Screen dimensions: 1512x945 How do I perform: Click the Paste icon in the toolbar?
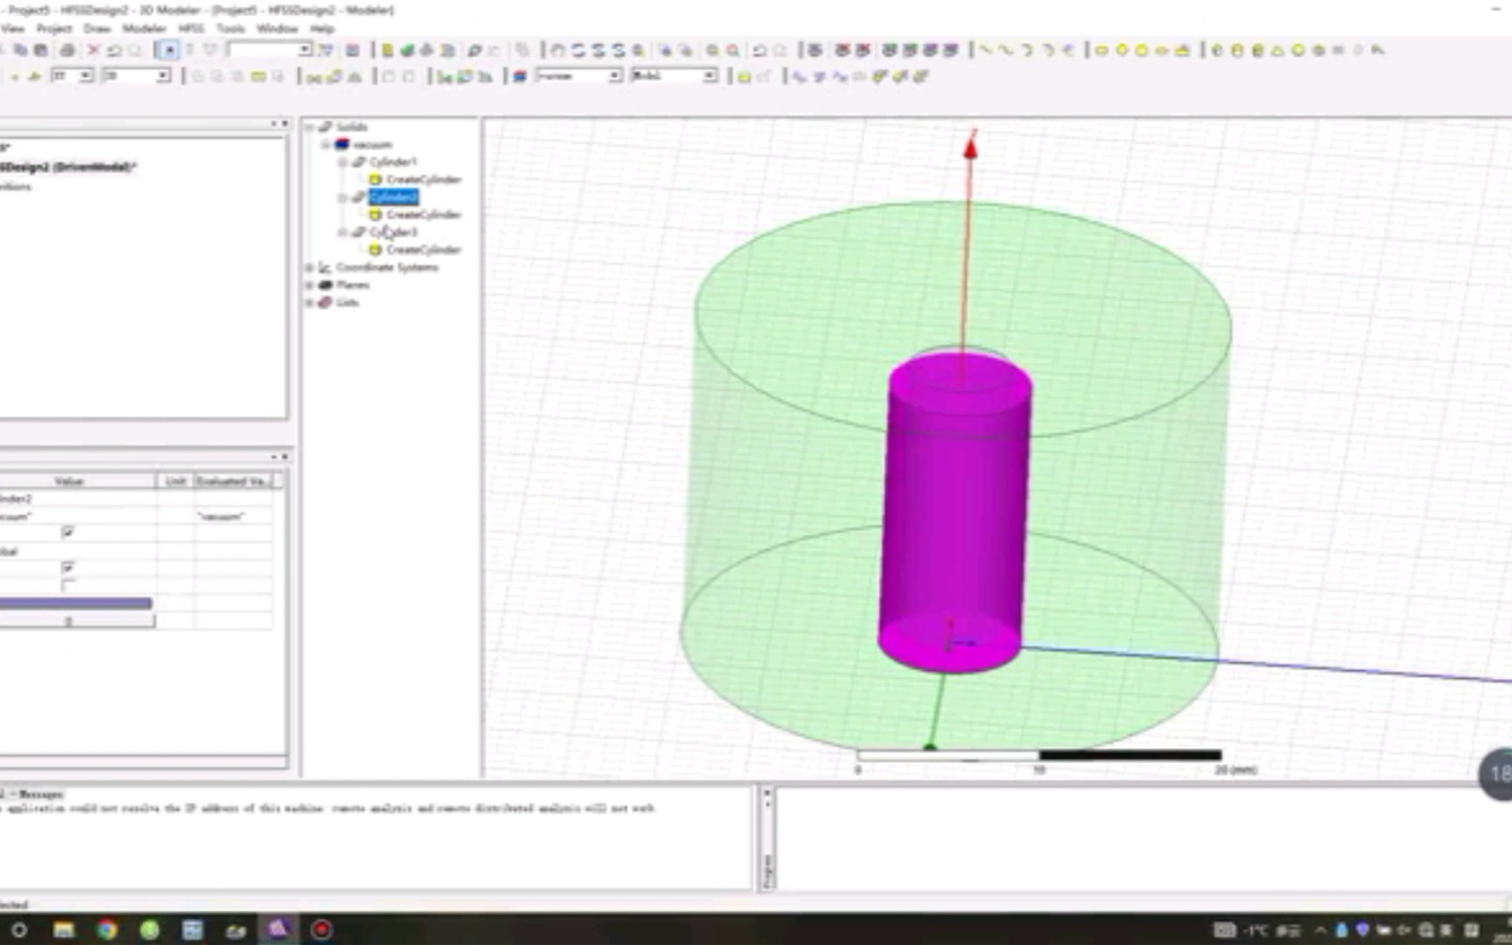40,51
